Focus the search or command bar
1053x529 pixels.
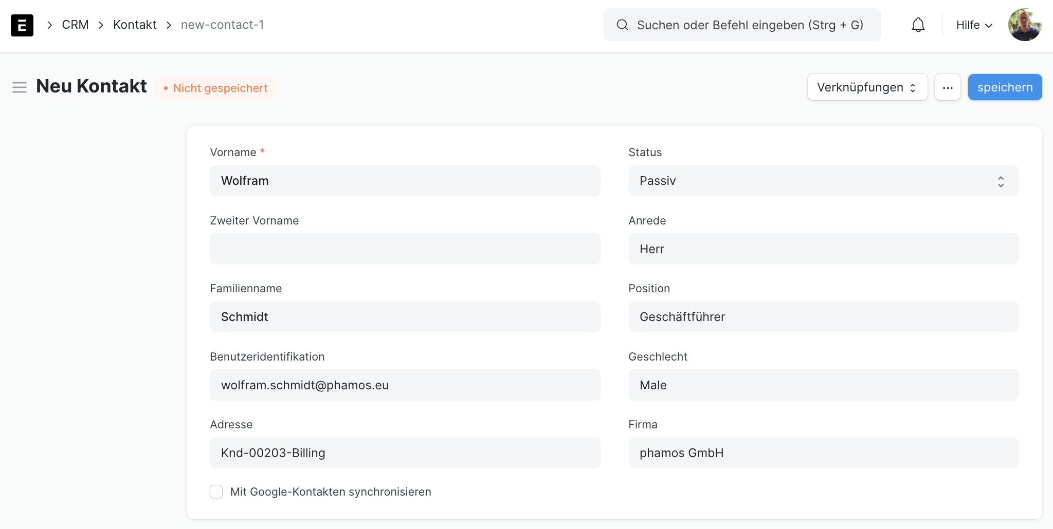click(x=749, y=25)
